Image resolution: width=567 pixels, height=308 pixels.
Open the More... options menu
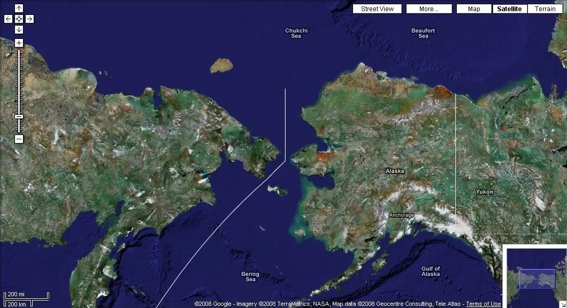pos(428,9)
